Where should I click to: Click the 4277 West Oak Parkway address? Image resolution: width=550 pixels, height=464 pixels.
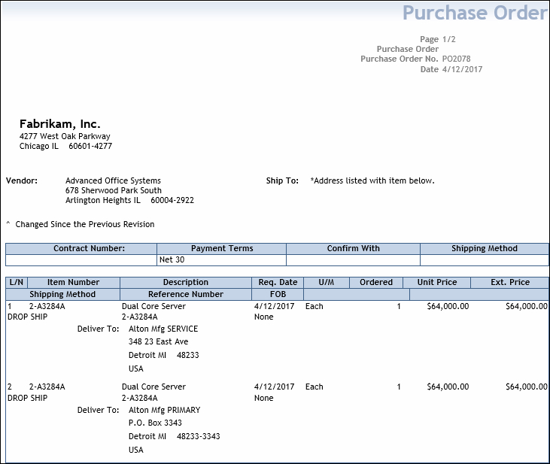coord(65,136)
